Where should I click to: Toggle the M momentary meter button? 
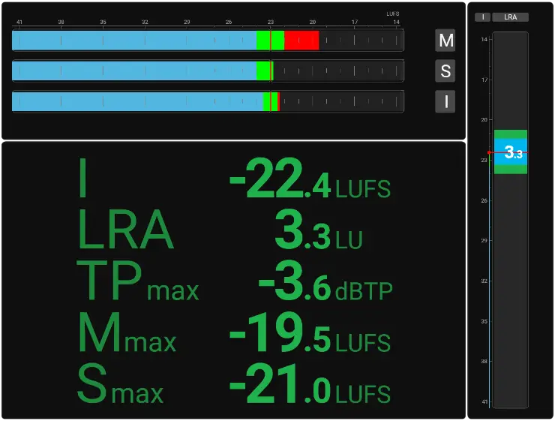tap(445, 41)
